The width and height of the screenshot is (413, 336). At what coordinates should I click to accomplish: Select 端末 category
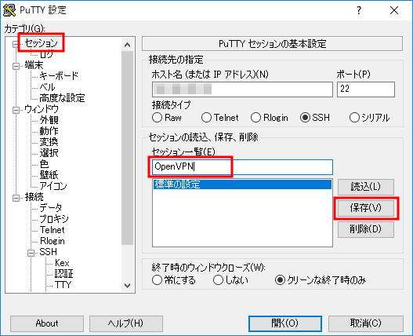(34, 65)
